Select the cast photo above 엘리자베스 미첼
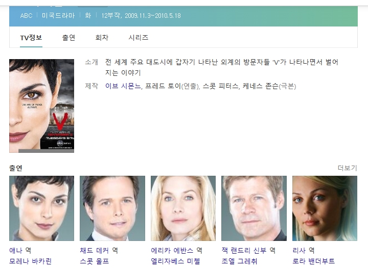This screenshot has height=270, width=368. [183, 208]
